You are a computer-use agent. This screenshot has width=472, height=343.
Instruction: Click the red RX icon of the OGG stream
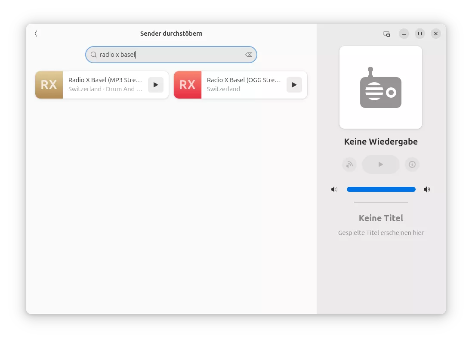[188, 85]
